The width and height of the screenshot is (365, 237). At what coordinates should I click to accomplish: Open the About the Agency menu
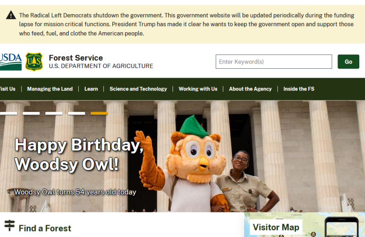coord(250,89)
